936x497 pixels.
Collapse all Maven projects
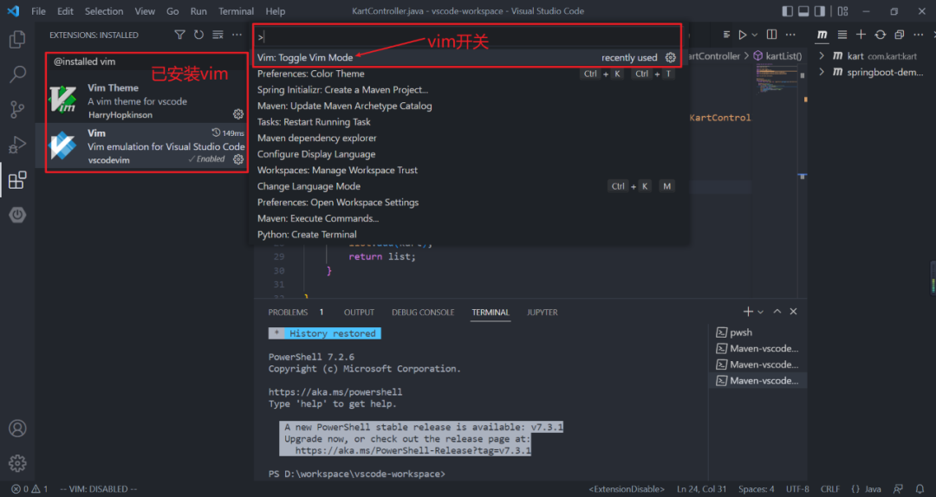click(x=899, y=35)
